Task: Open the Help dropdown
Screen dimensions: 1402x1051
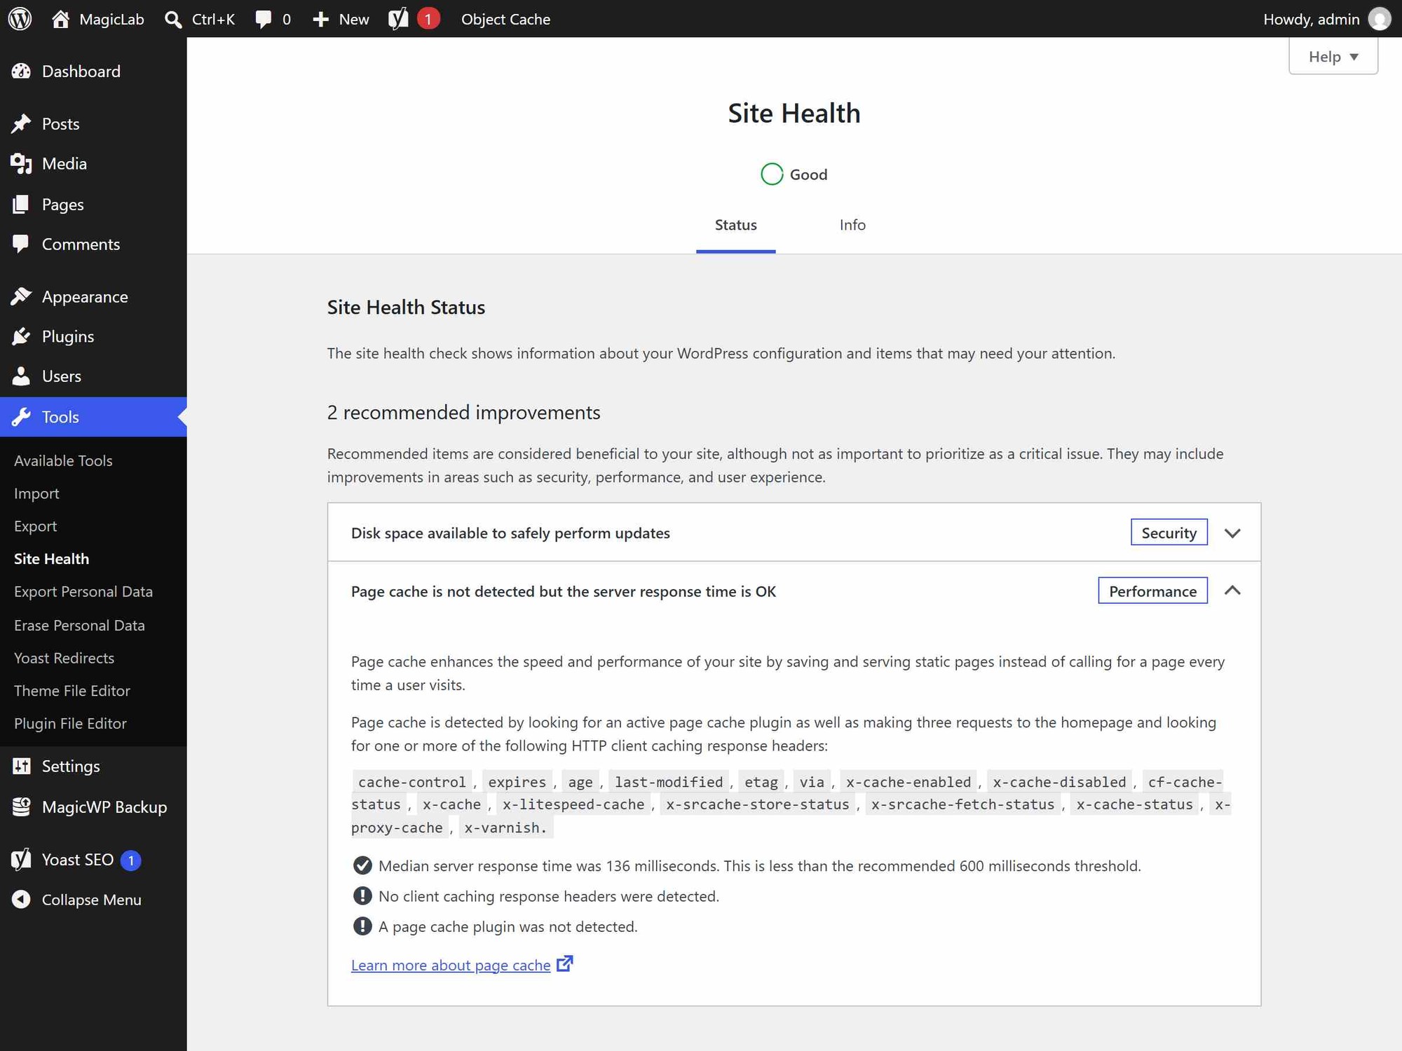Action: coord(1333,57)
